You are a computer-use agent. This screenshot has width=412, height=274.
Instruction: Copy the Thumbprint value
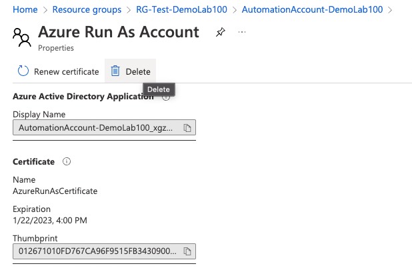point(187,251)
